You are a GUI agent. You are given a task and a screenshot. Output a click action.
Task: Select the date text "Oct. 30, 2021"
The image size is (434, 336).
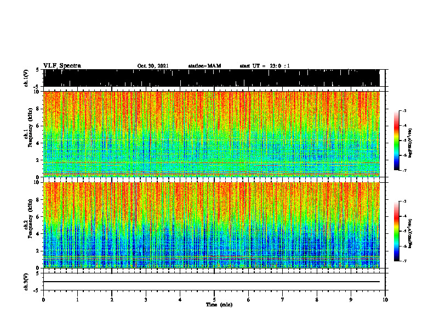[x=153, y=66]
